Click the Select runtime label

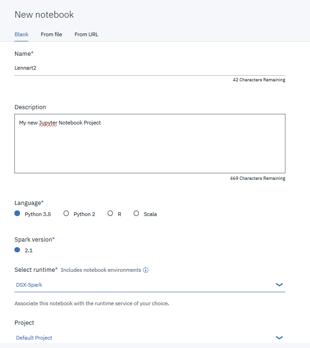click(x=36, y=270)
